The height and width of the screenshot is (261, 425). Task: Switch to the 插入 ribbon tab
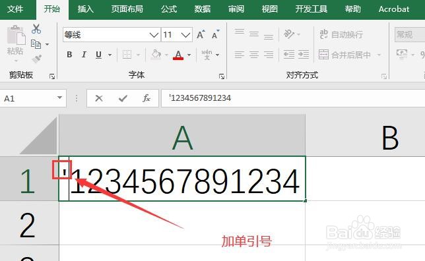(85, 9)
